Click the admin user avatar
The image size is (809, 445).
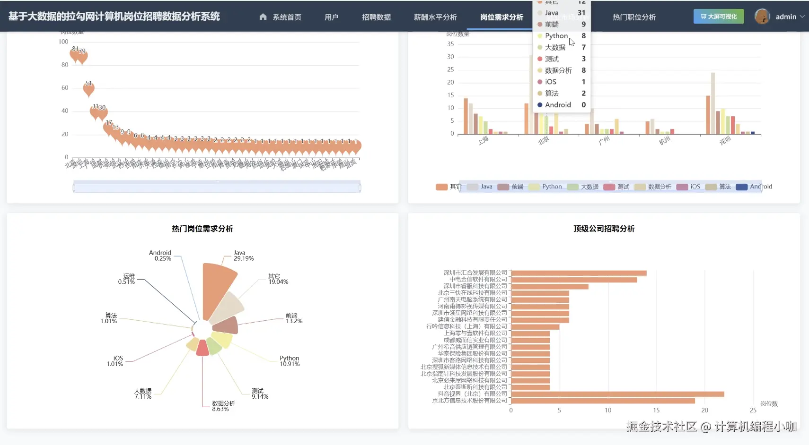pos(762,17)
